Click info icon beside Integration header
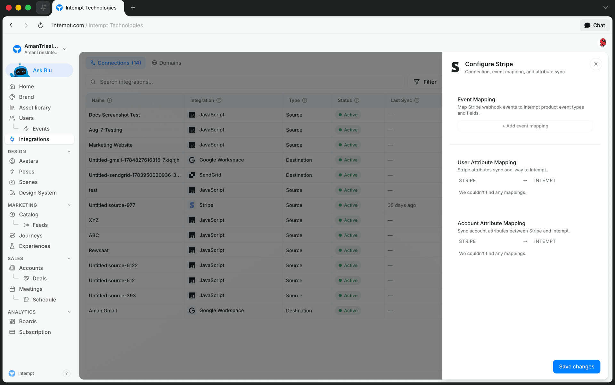This screenshot has width=615, height=385. point(219,101)
